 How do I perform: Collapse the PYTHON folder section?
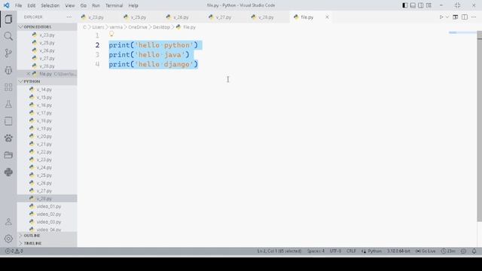pos(47,81)
